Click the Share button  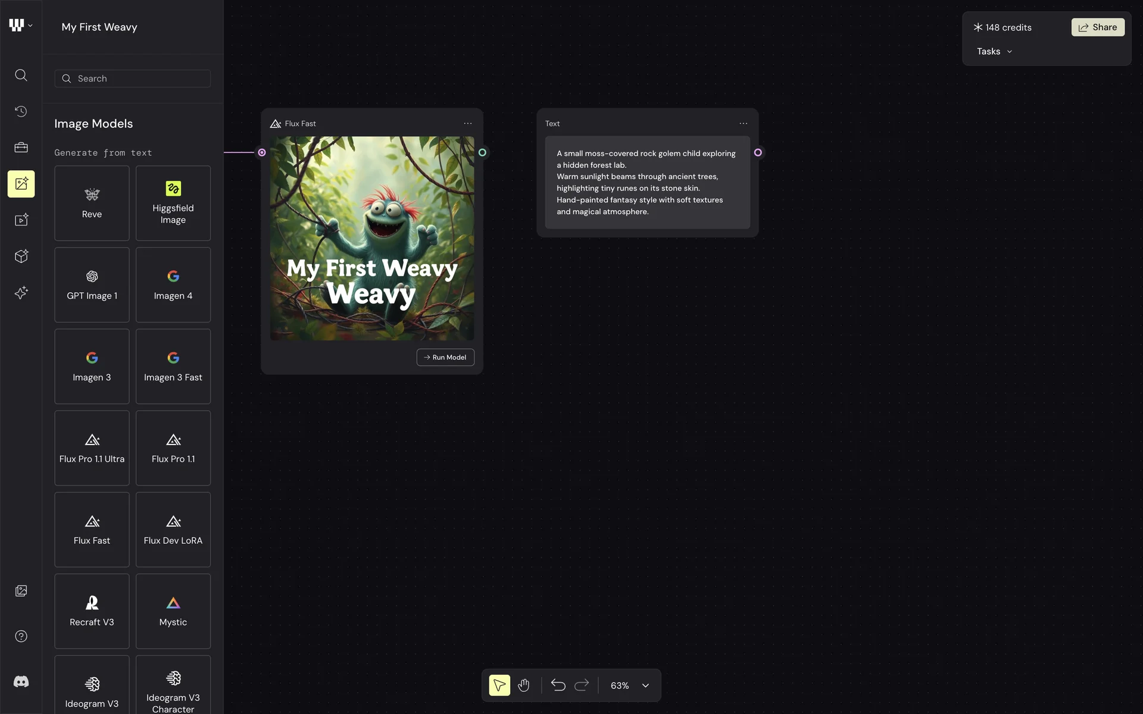pyautogui.click(x=1097, y=27)
